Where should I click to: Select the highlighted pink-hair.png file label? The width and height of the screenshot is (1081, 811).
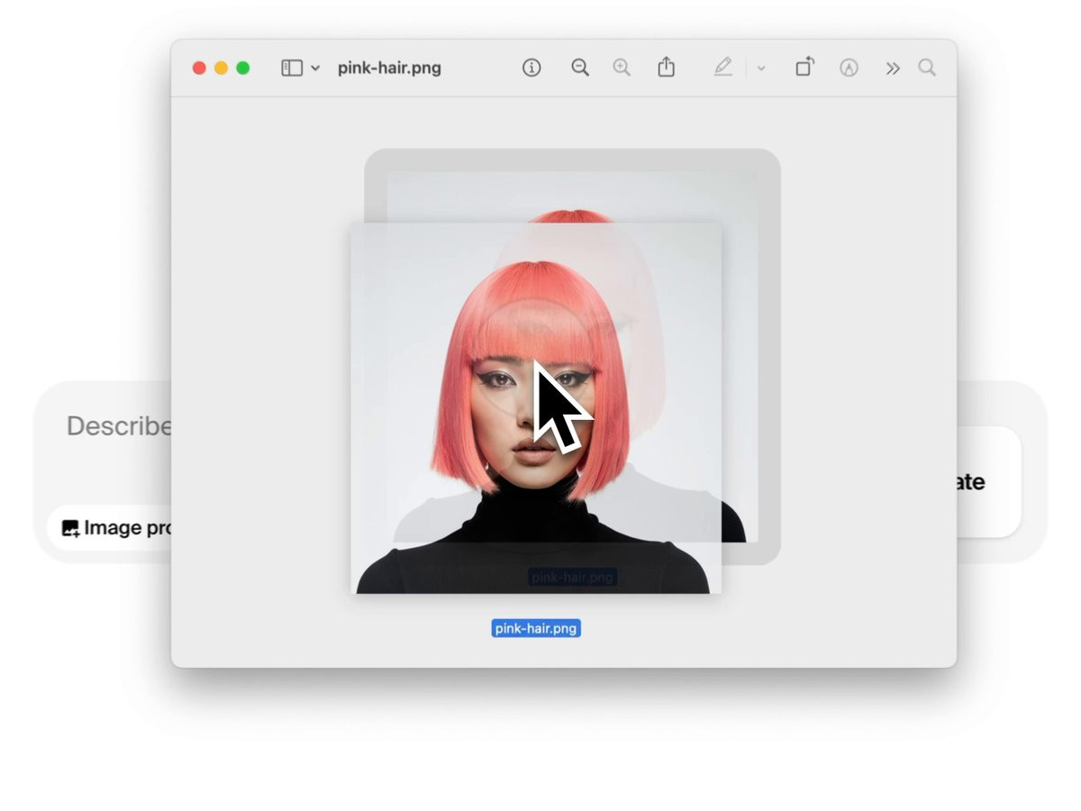536,628
